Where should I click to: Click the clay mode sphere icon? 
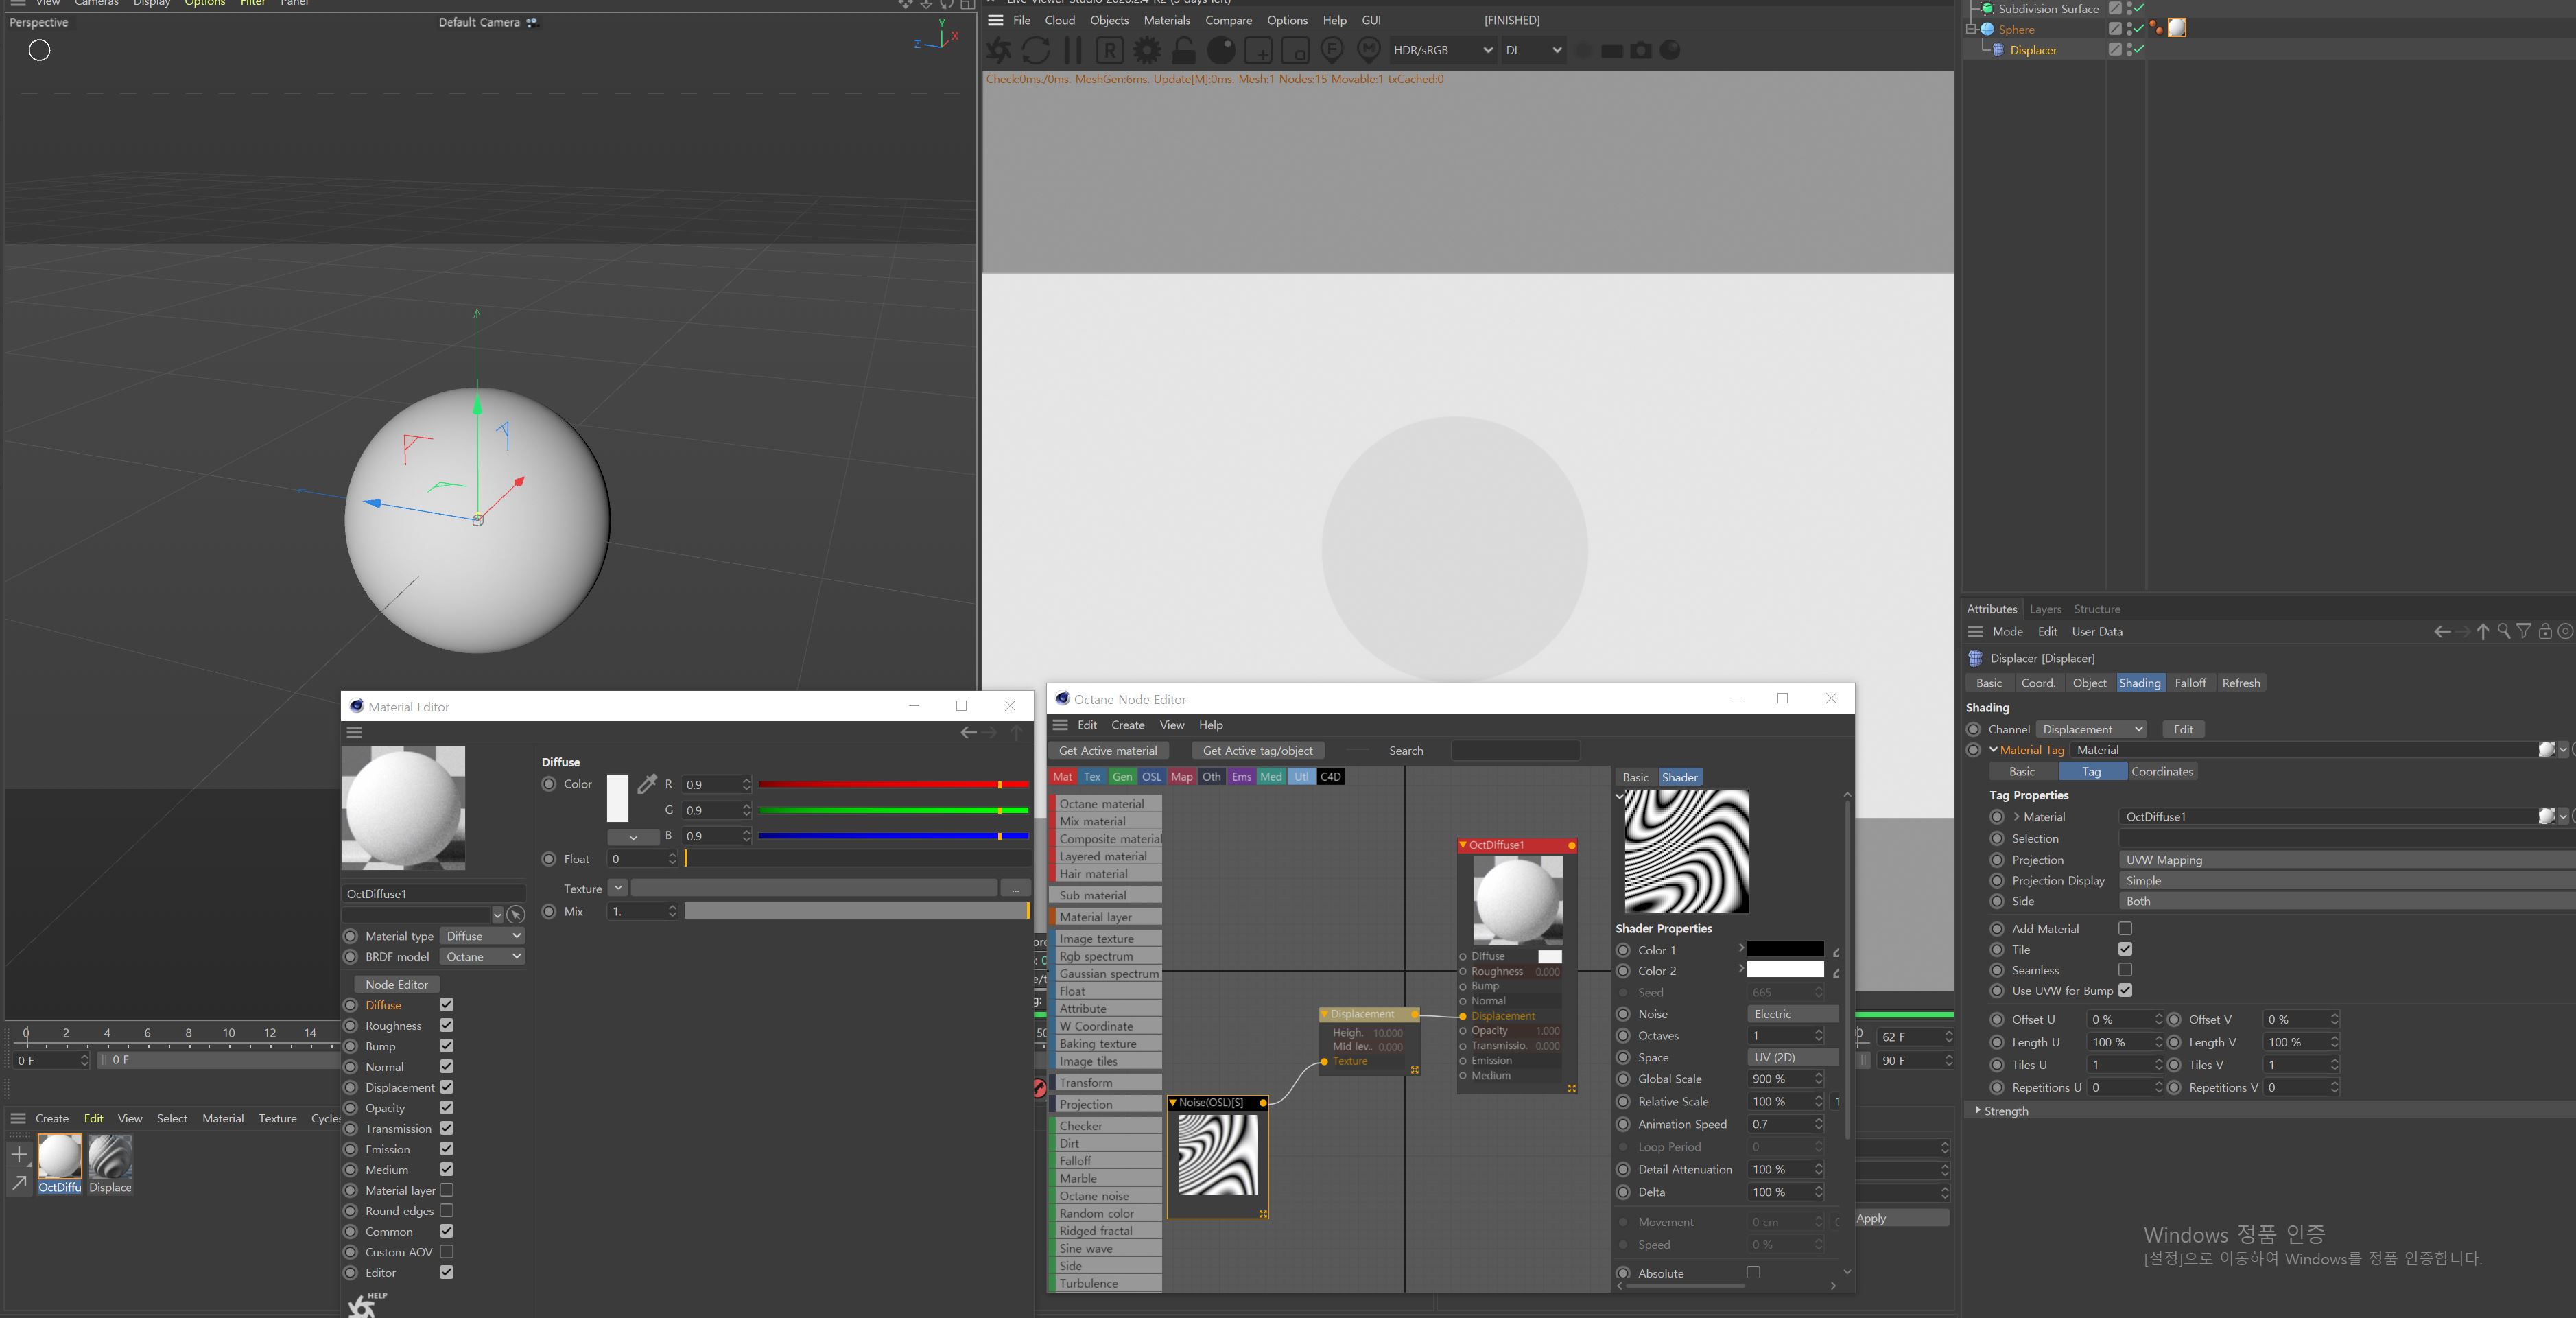coord(1221,50)
